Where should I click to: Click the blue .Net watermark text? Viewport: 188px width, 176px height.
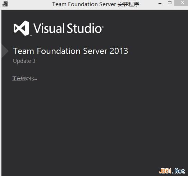coord(179,171)
